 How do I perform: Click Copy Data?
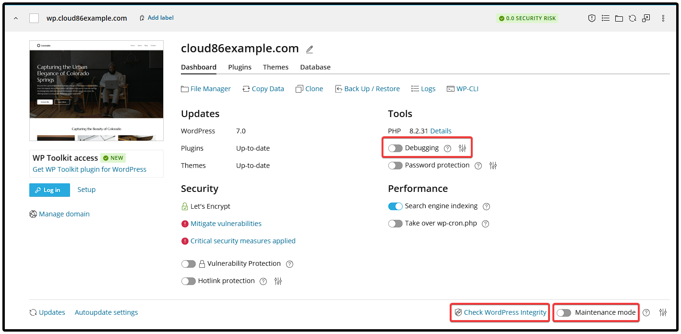pyautogui.click(x=263, y=89)
